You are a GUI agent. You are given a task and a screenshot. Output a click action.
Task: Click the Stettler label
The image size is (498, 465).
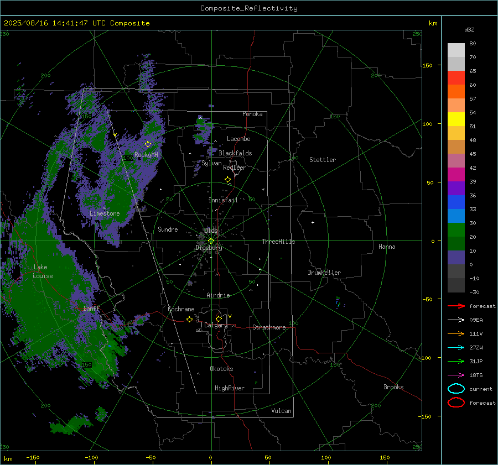(x=323, y=160)
